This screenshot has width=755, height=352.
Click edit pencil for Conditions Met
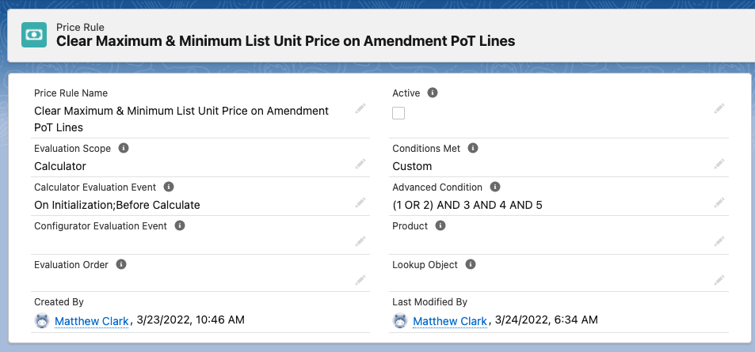pos(719,164)
